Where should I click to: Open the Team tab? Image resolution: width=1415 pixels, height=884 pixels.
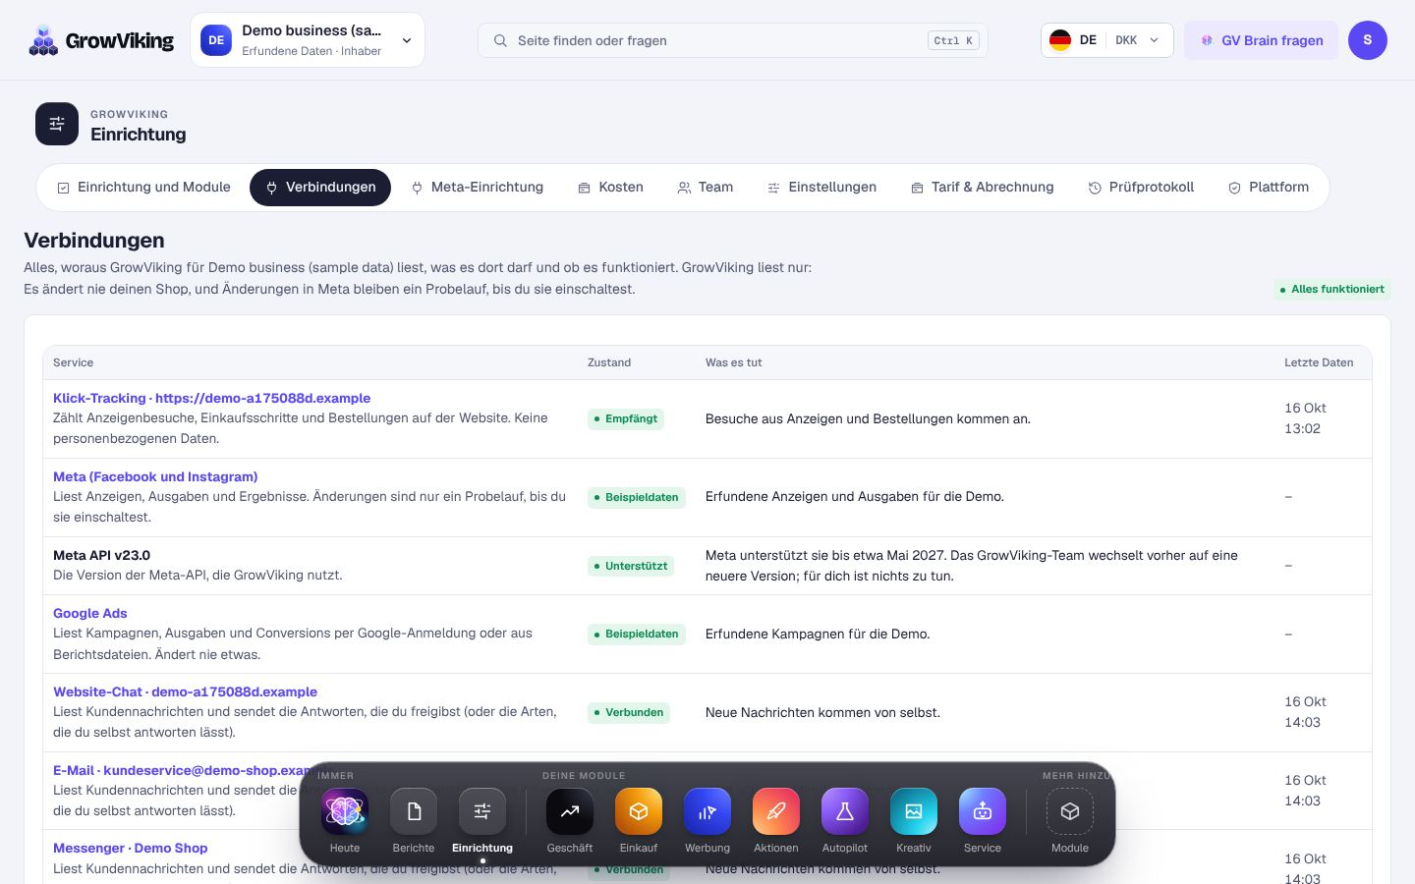[x=706, y=188]
